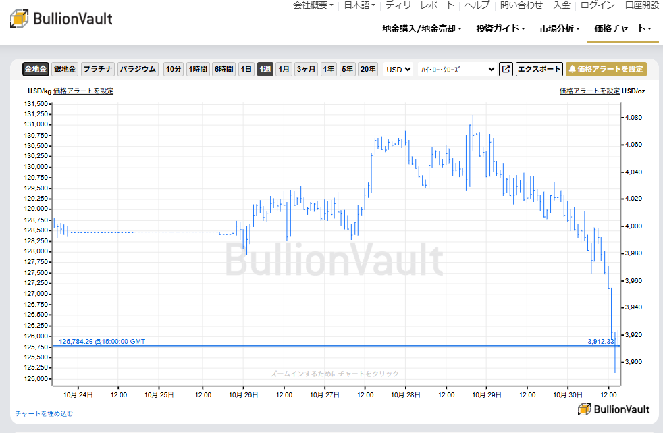
Task: Set price alert bell button
Action: point(606,69)
